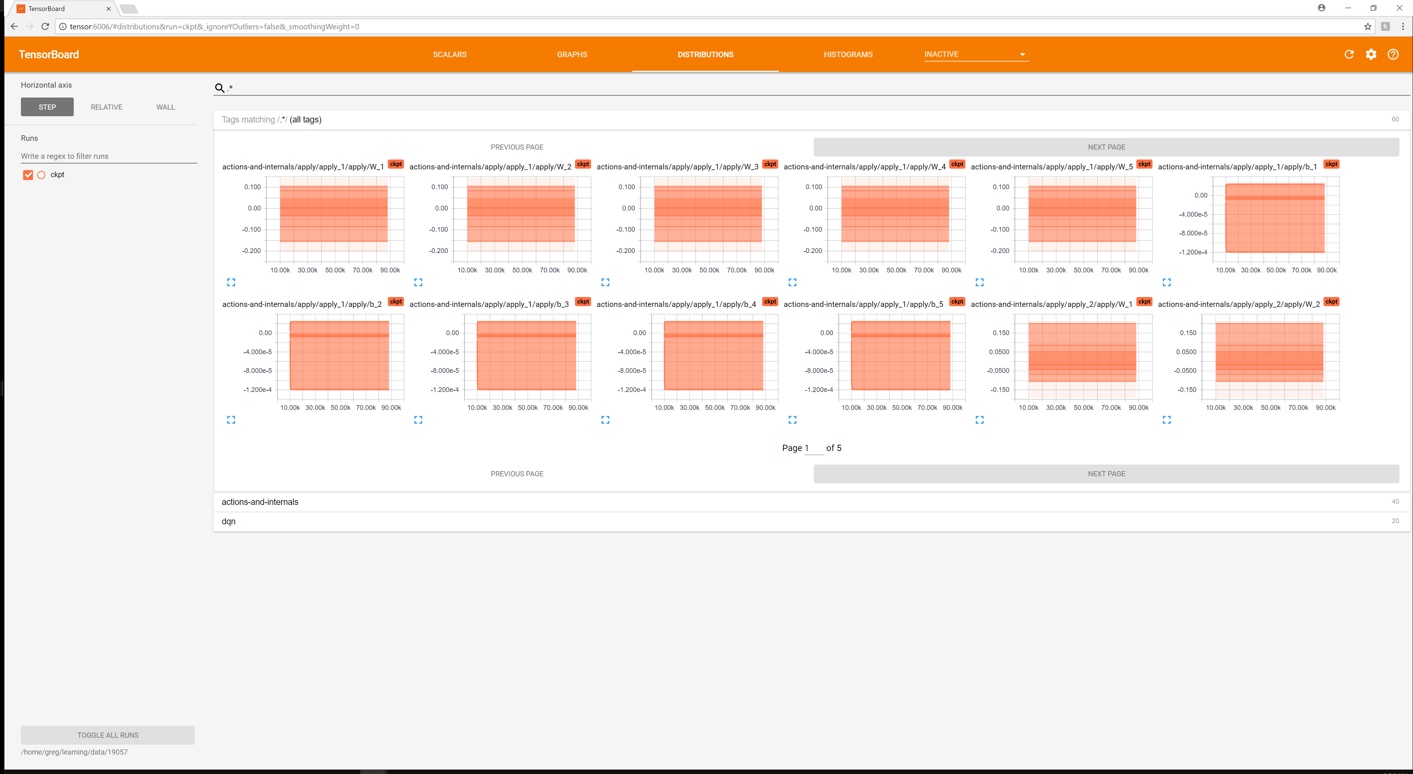
Task: Expand the apply_1/apply/W_1 chart to fullscreen
Action: click(231, 282)
